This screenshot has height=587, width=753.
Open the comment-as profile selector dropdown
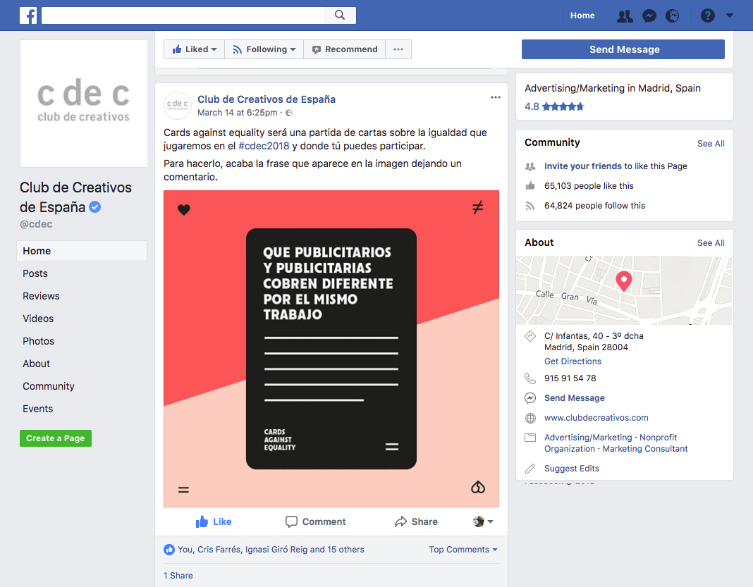coord(483,521)
